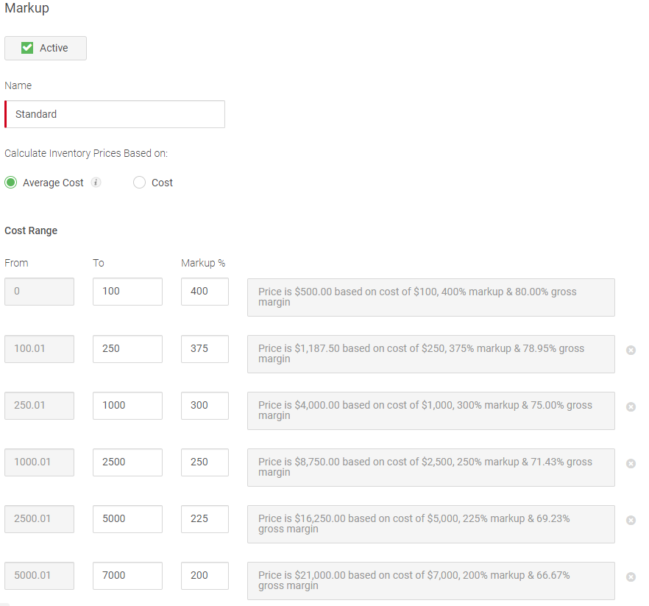Select the Average Cost radio button
This screenshot has height=606, width=649.
[10, 182]
